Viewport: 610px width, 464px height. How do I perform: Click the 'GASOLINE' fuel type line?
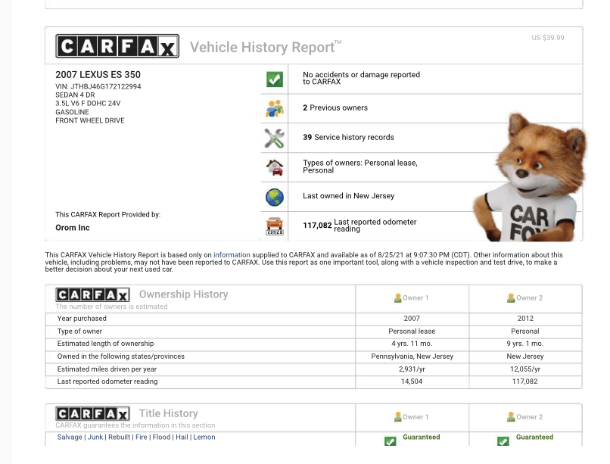[72, 112]
